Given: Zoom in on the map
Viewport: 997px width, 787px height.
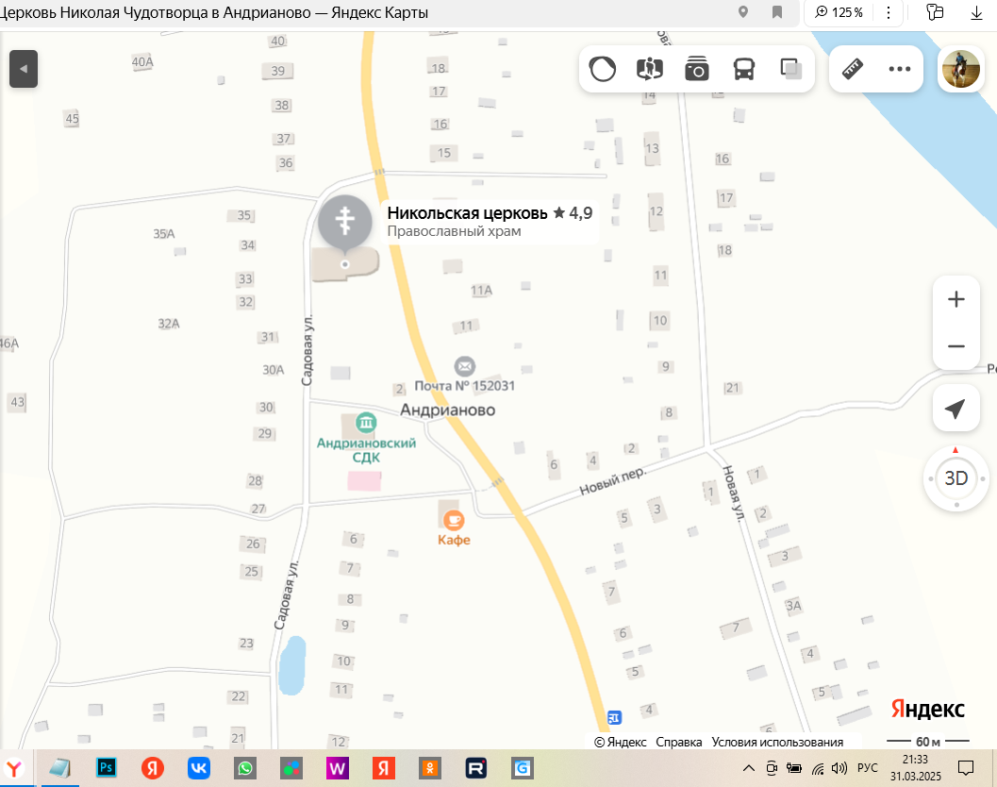Looking at the screenshot, I should 955,300.
